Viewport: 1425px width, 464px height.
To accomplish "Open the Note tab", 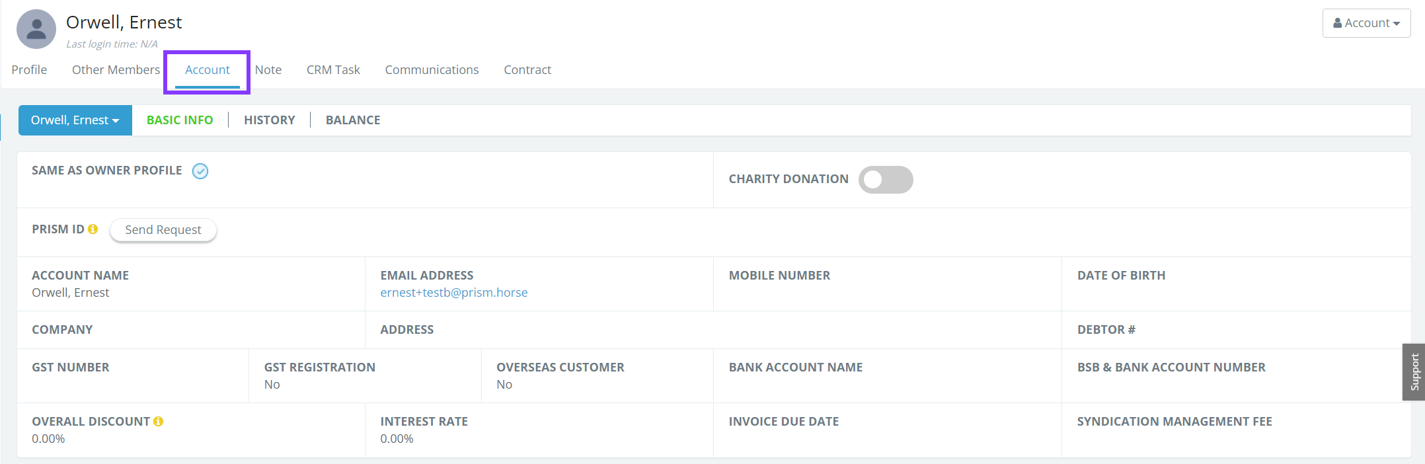I will 268,70.
